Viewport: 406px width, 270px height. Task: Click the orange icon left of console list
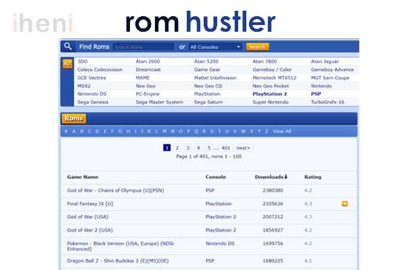[x=67, y=63]
